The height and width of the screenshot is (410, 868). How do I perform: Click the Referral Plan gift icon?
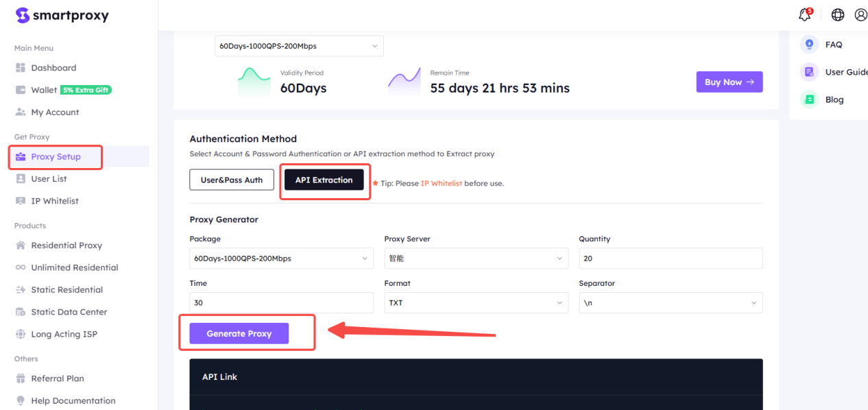21,378
